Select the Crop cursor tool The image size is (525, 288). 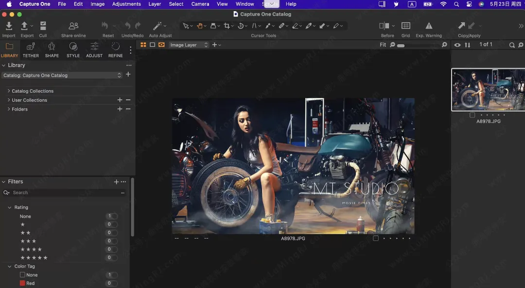click(227, 26)
